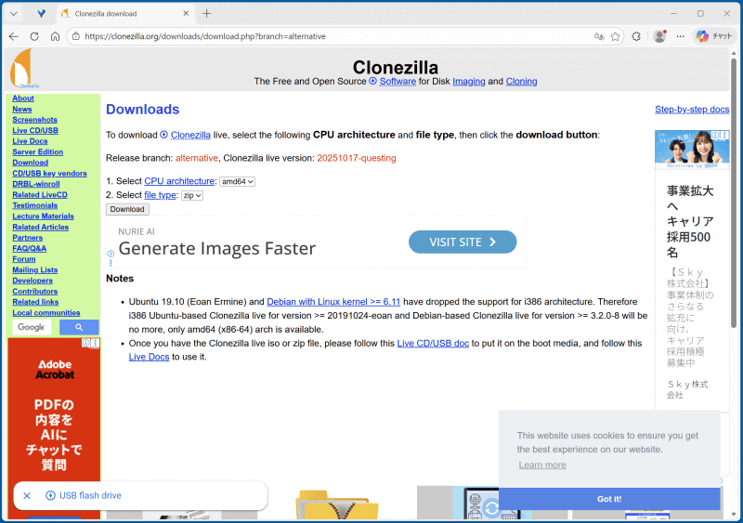Go back to the previous page
The height and width of the screenshot is (523, 743).
pyautogui.click(x=14, y=36)
